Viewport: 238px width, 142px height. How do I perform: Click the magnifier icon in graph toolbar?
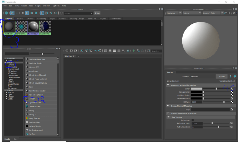[123, 51]
